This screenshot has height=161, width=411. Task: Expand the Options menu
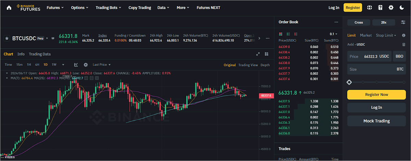tap(79, 8)
